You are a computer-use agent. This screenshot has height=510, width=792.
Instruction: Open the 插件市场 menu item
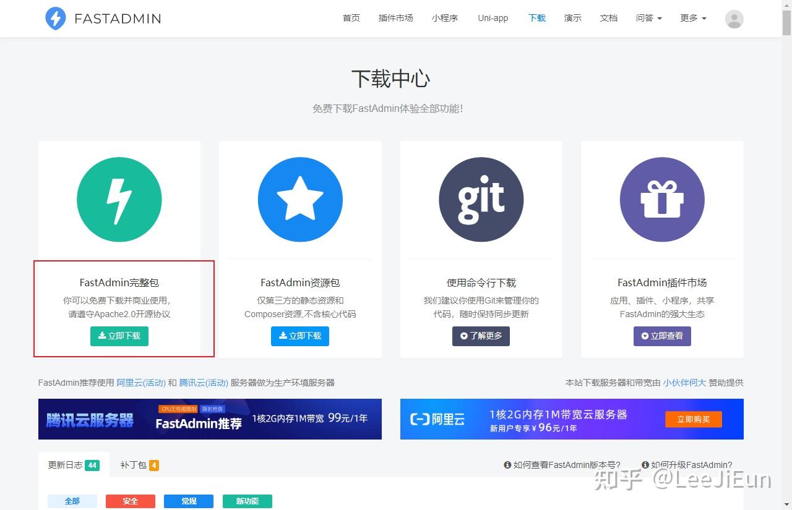pos(395,19)
